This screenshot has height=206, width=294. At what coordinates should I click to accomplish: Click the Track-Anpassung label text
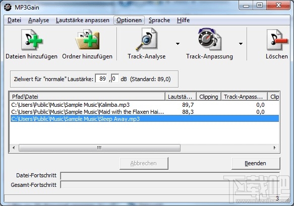click(x=209, y=56)
